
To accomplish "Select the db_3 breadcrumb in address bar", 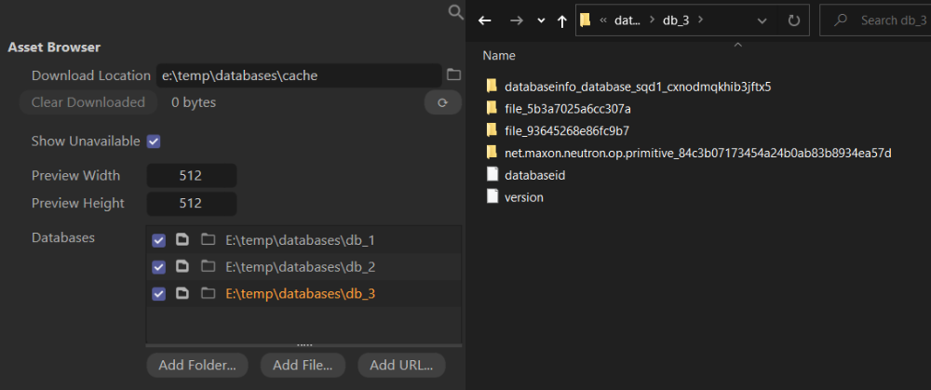I will coord(675,20).
